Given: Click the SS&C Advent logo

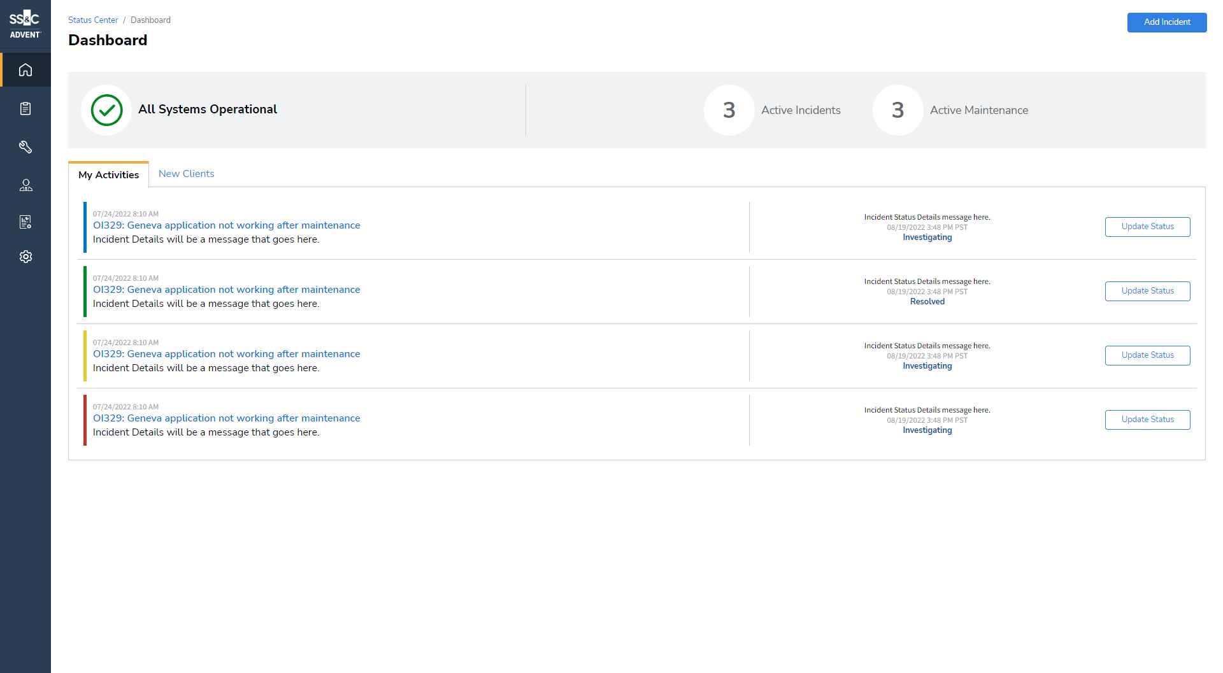Looking at the screenshot, I should [x=25, y=24].
